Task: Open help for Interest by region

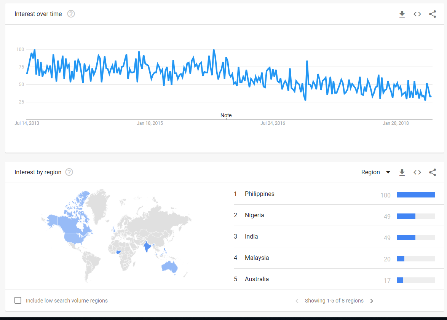Action: (x=69, y=172)
